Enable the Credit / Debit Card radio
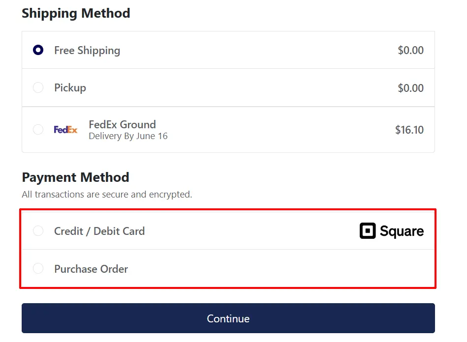 point(38,231)
